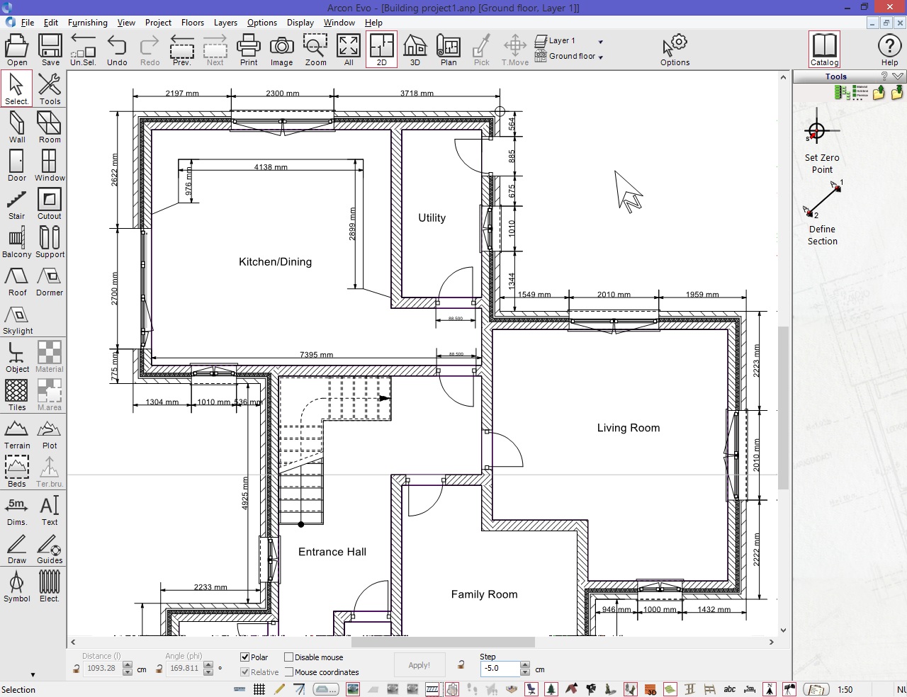Enable Mouse coordinates checkbox
The image size is (907, 697).
tap(289, 672)
